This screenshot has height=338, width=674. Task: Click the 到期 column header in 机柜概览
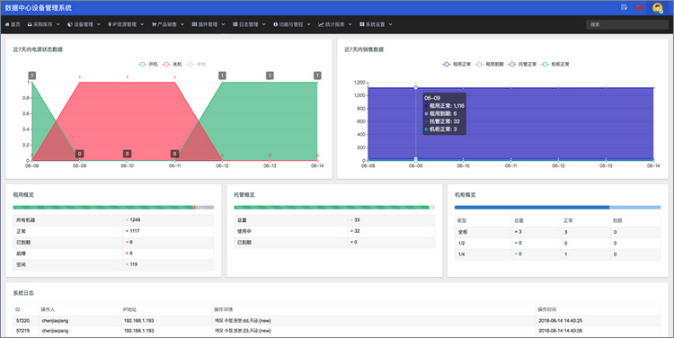pyautogui.click(x=617, y=220)
